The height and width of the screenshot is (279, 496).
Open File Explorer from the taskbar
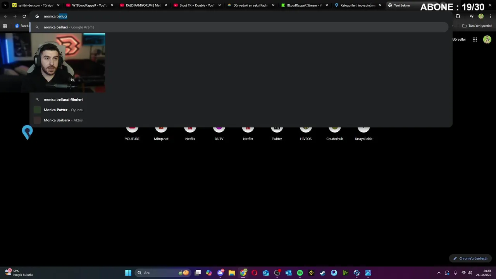pyautogui.click(x=232, y=273)
